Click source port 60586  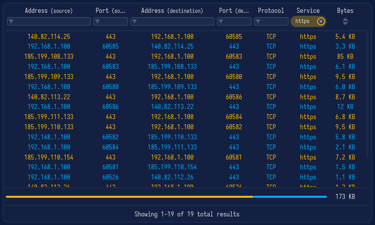tap(111, 107)
